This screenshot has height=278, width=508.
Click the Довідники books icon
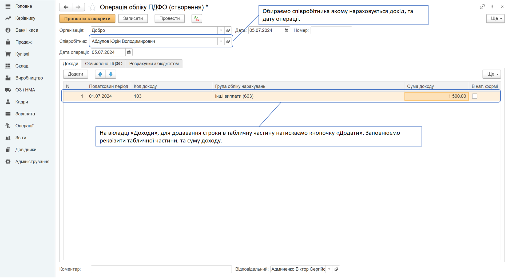(8, 150)
